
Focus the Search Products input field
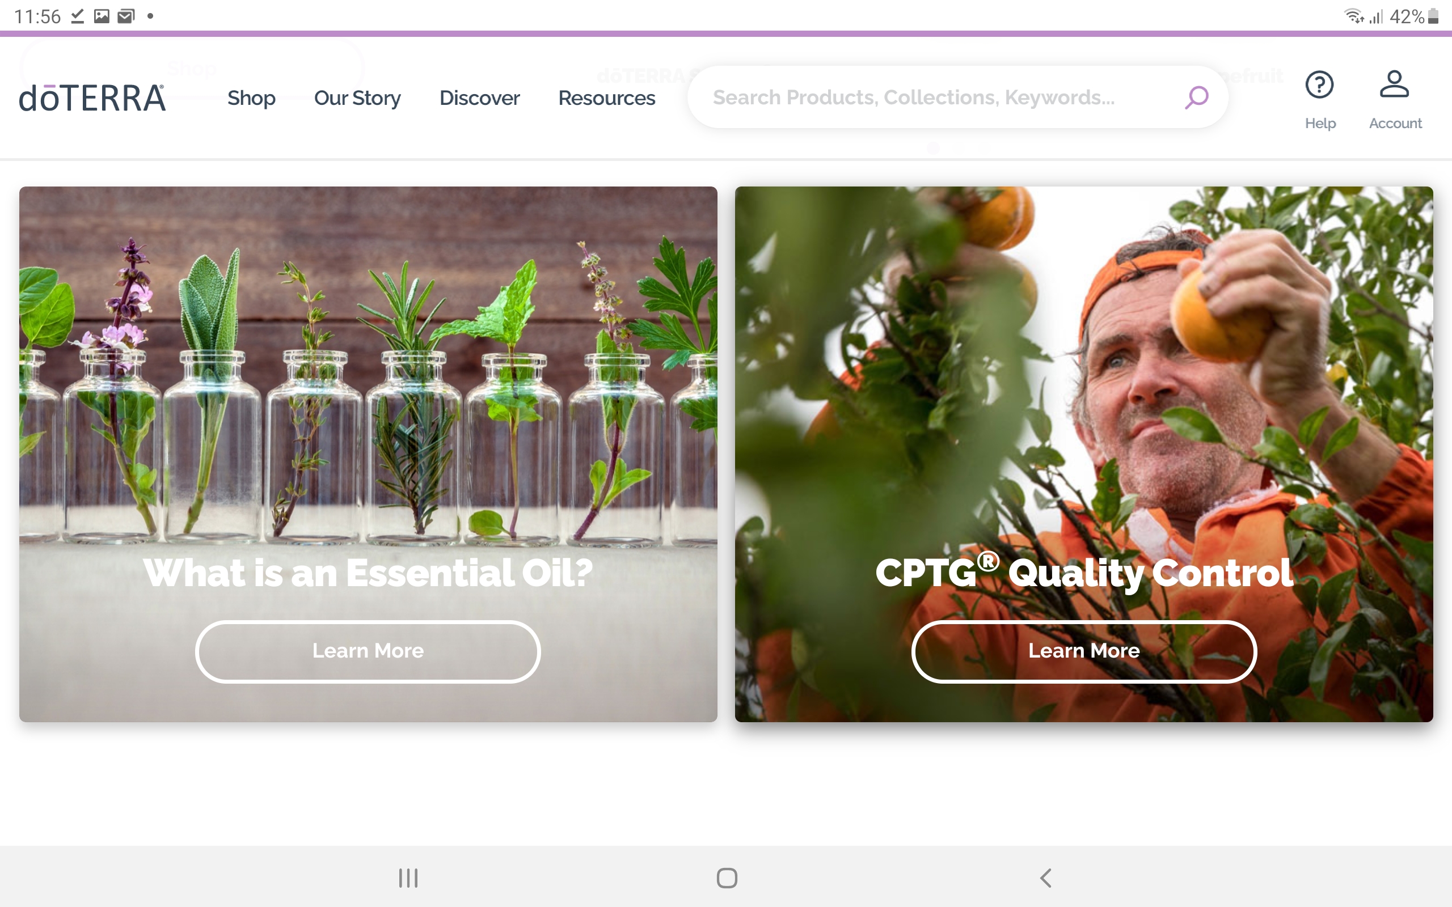click(x=957, y=97)
